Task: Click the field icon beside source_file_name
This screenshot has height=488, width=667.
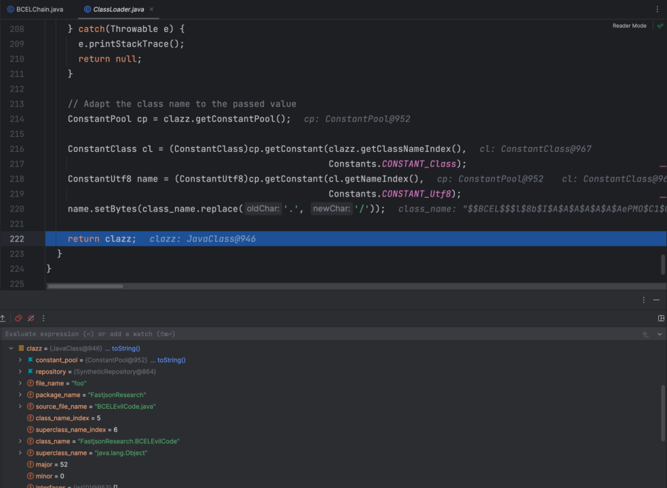Action: click(30, 406)
